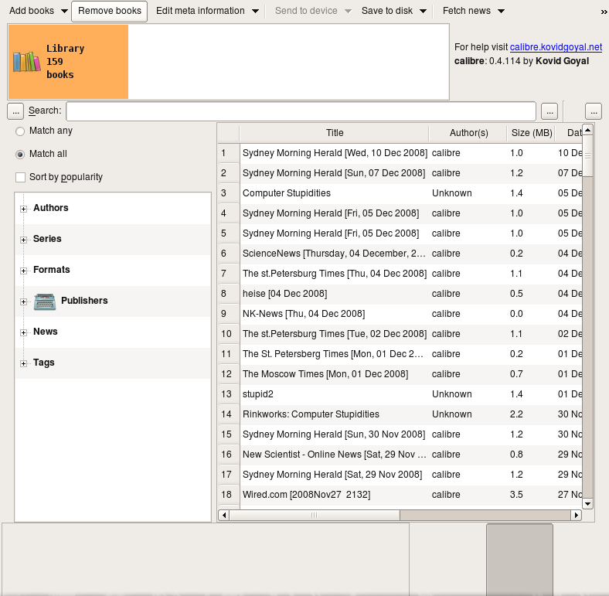Select 'New Scientist - Online News' row
Viewport: 609px width, 596px height.
[335, 455]
